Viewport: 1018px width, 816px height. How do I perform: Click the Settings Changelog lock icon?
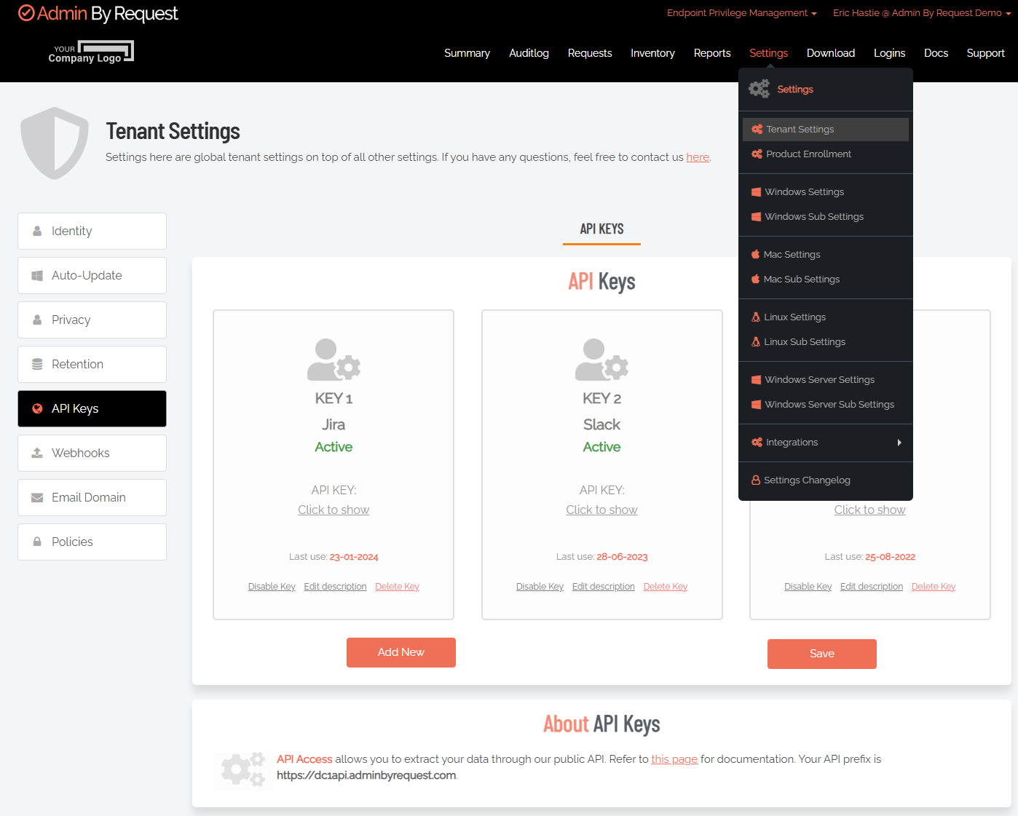(x=756, y=480)
